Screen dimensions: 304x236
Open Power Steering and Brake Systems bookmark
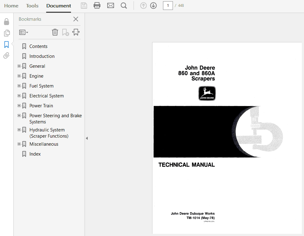[x=56, y=118]
